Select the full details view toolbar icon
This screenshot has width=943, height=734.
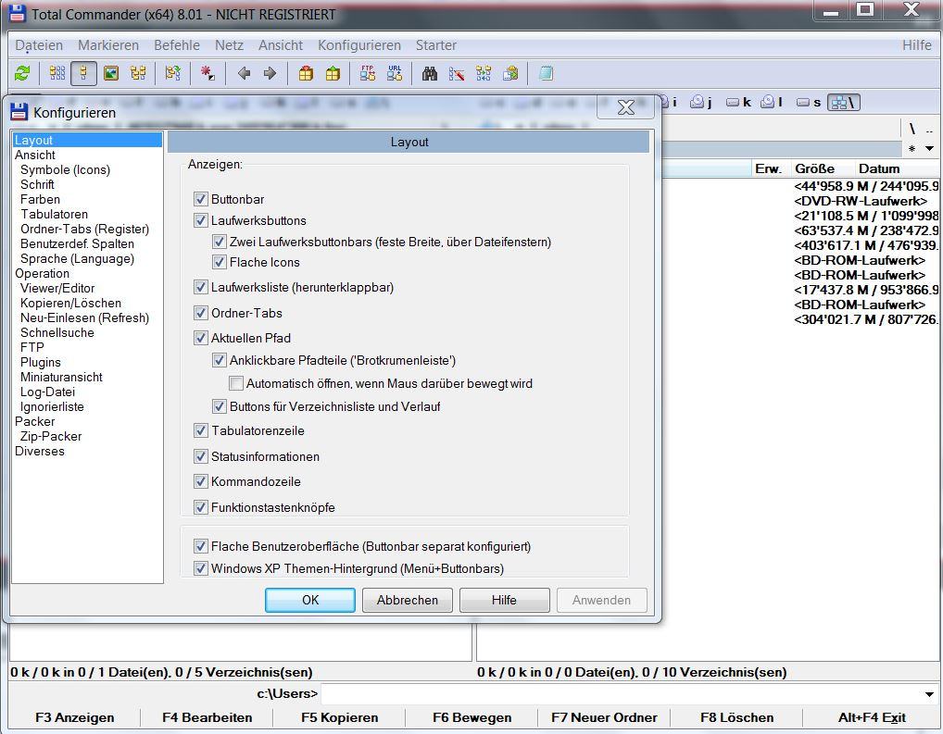pos(83,73)
